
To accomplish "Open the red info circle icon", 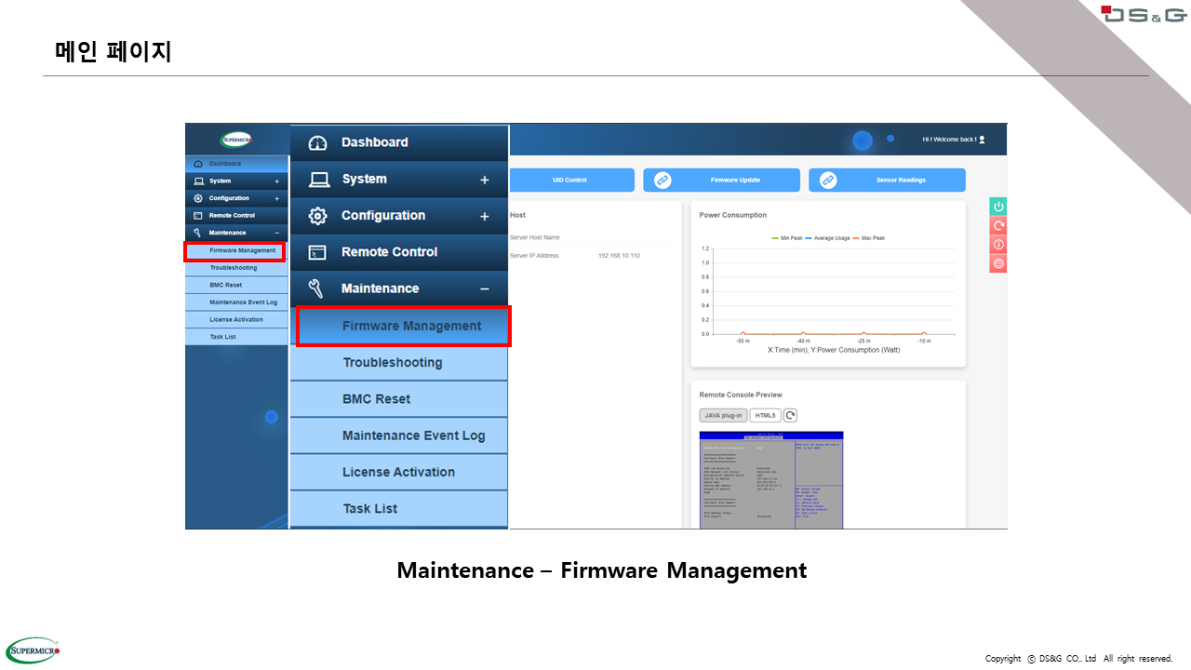I will click(998, 245).
